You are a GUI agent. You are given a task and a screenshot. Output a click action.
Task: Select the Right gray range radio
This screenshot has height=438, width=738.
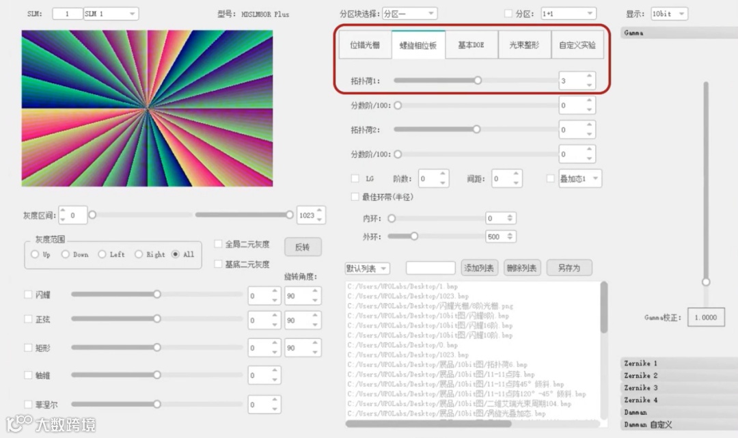click(x=138, y=254)
